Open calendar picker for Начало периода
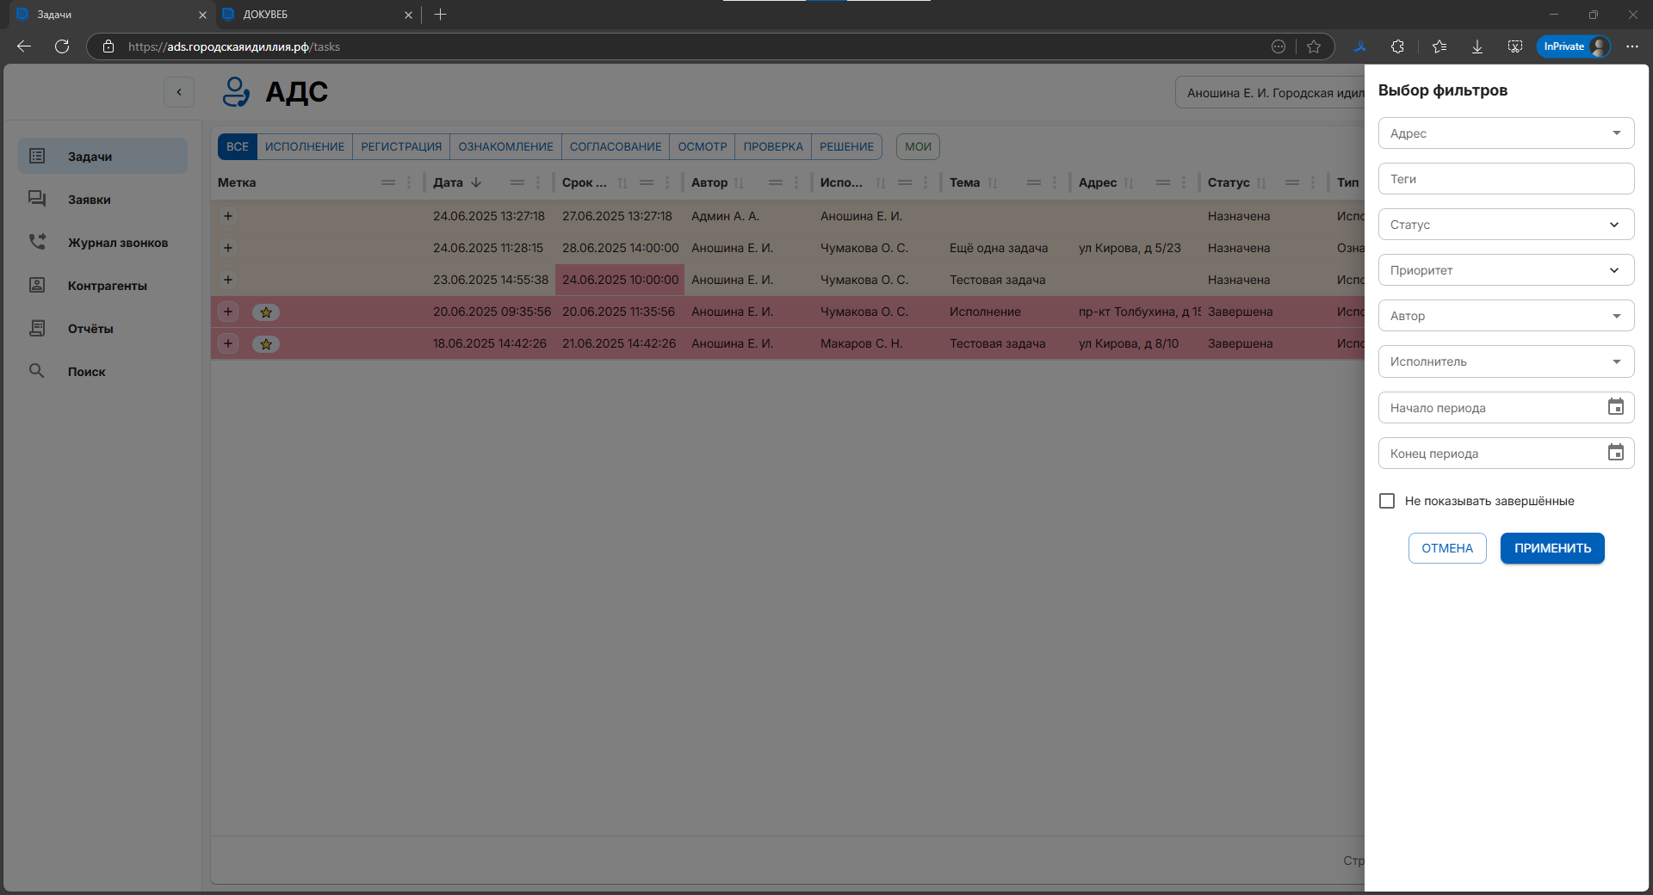Screen dimensions: 1653x895 [1615, 407]
